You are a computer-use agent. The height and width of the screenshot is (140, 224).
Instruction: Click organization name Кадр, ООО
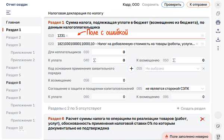pyautogui.click(x=131, y=4)
